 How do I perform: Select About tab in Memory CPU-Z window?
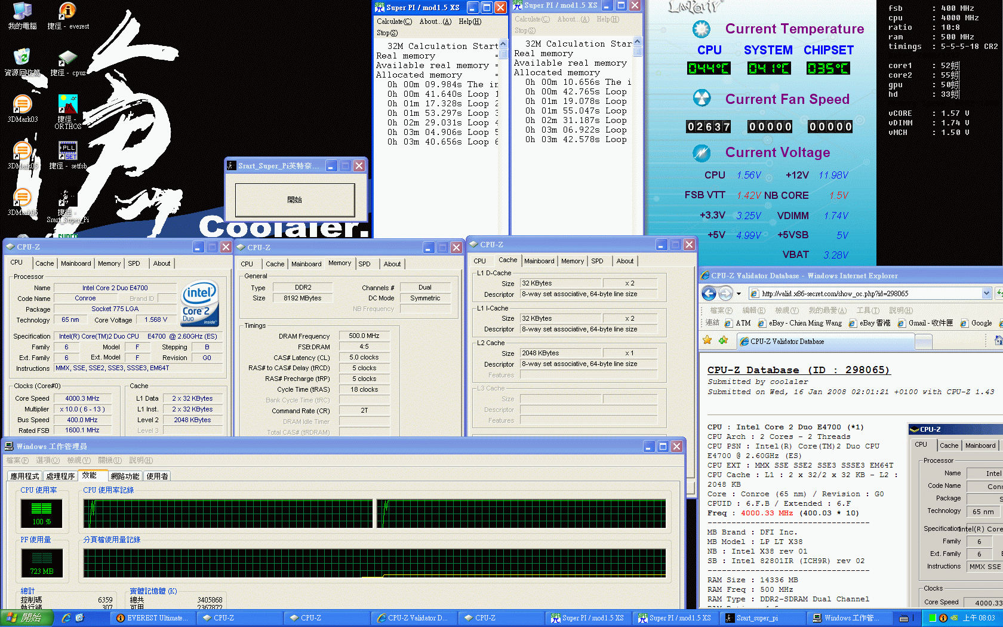tap(392, 264)
